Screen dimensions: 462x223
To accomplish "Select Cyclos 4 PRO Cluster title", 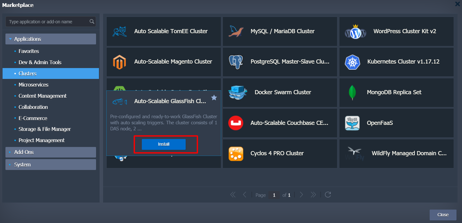I will 277,153.
